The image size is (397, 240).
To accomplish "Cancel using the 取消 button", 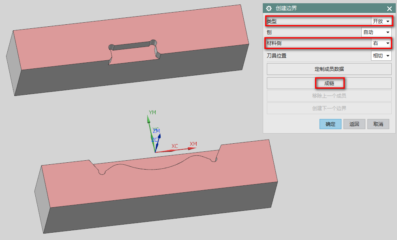I will click(x=378, y=124).
